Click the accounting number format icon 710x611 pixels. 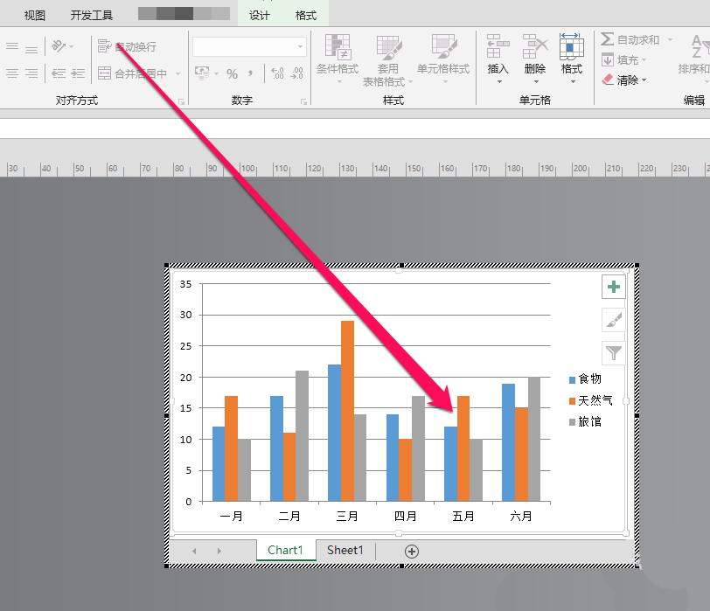[x=202, y=73]
